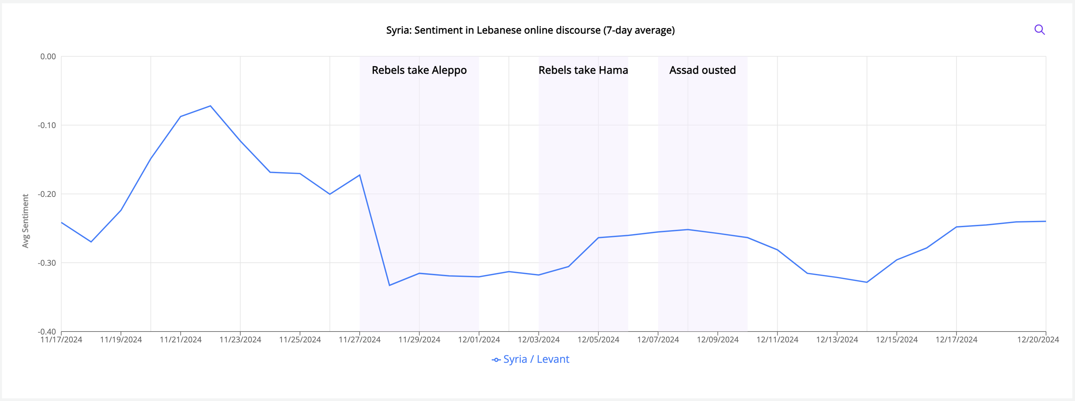Click the purple magnifier zoom icon
The height and width of the screenshot is (401, 1075).
[x=1039, y=30]
